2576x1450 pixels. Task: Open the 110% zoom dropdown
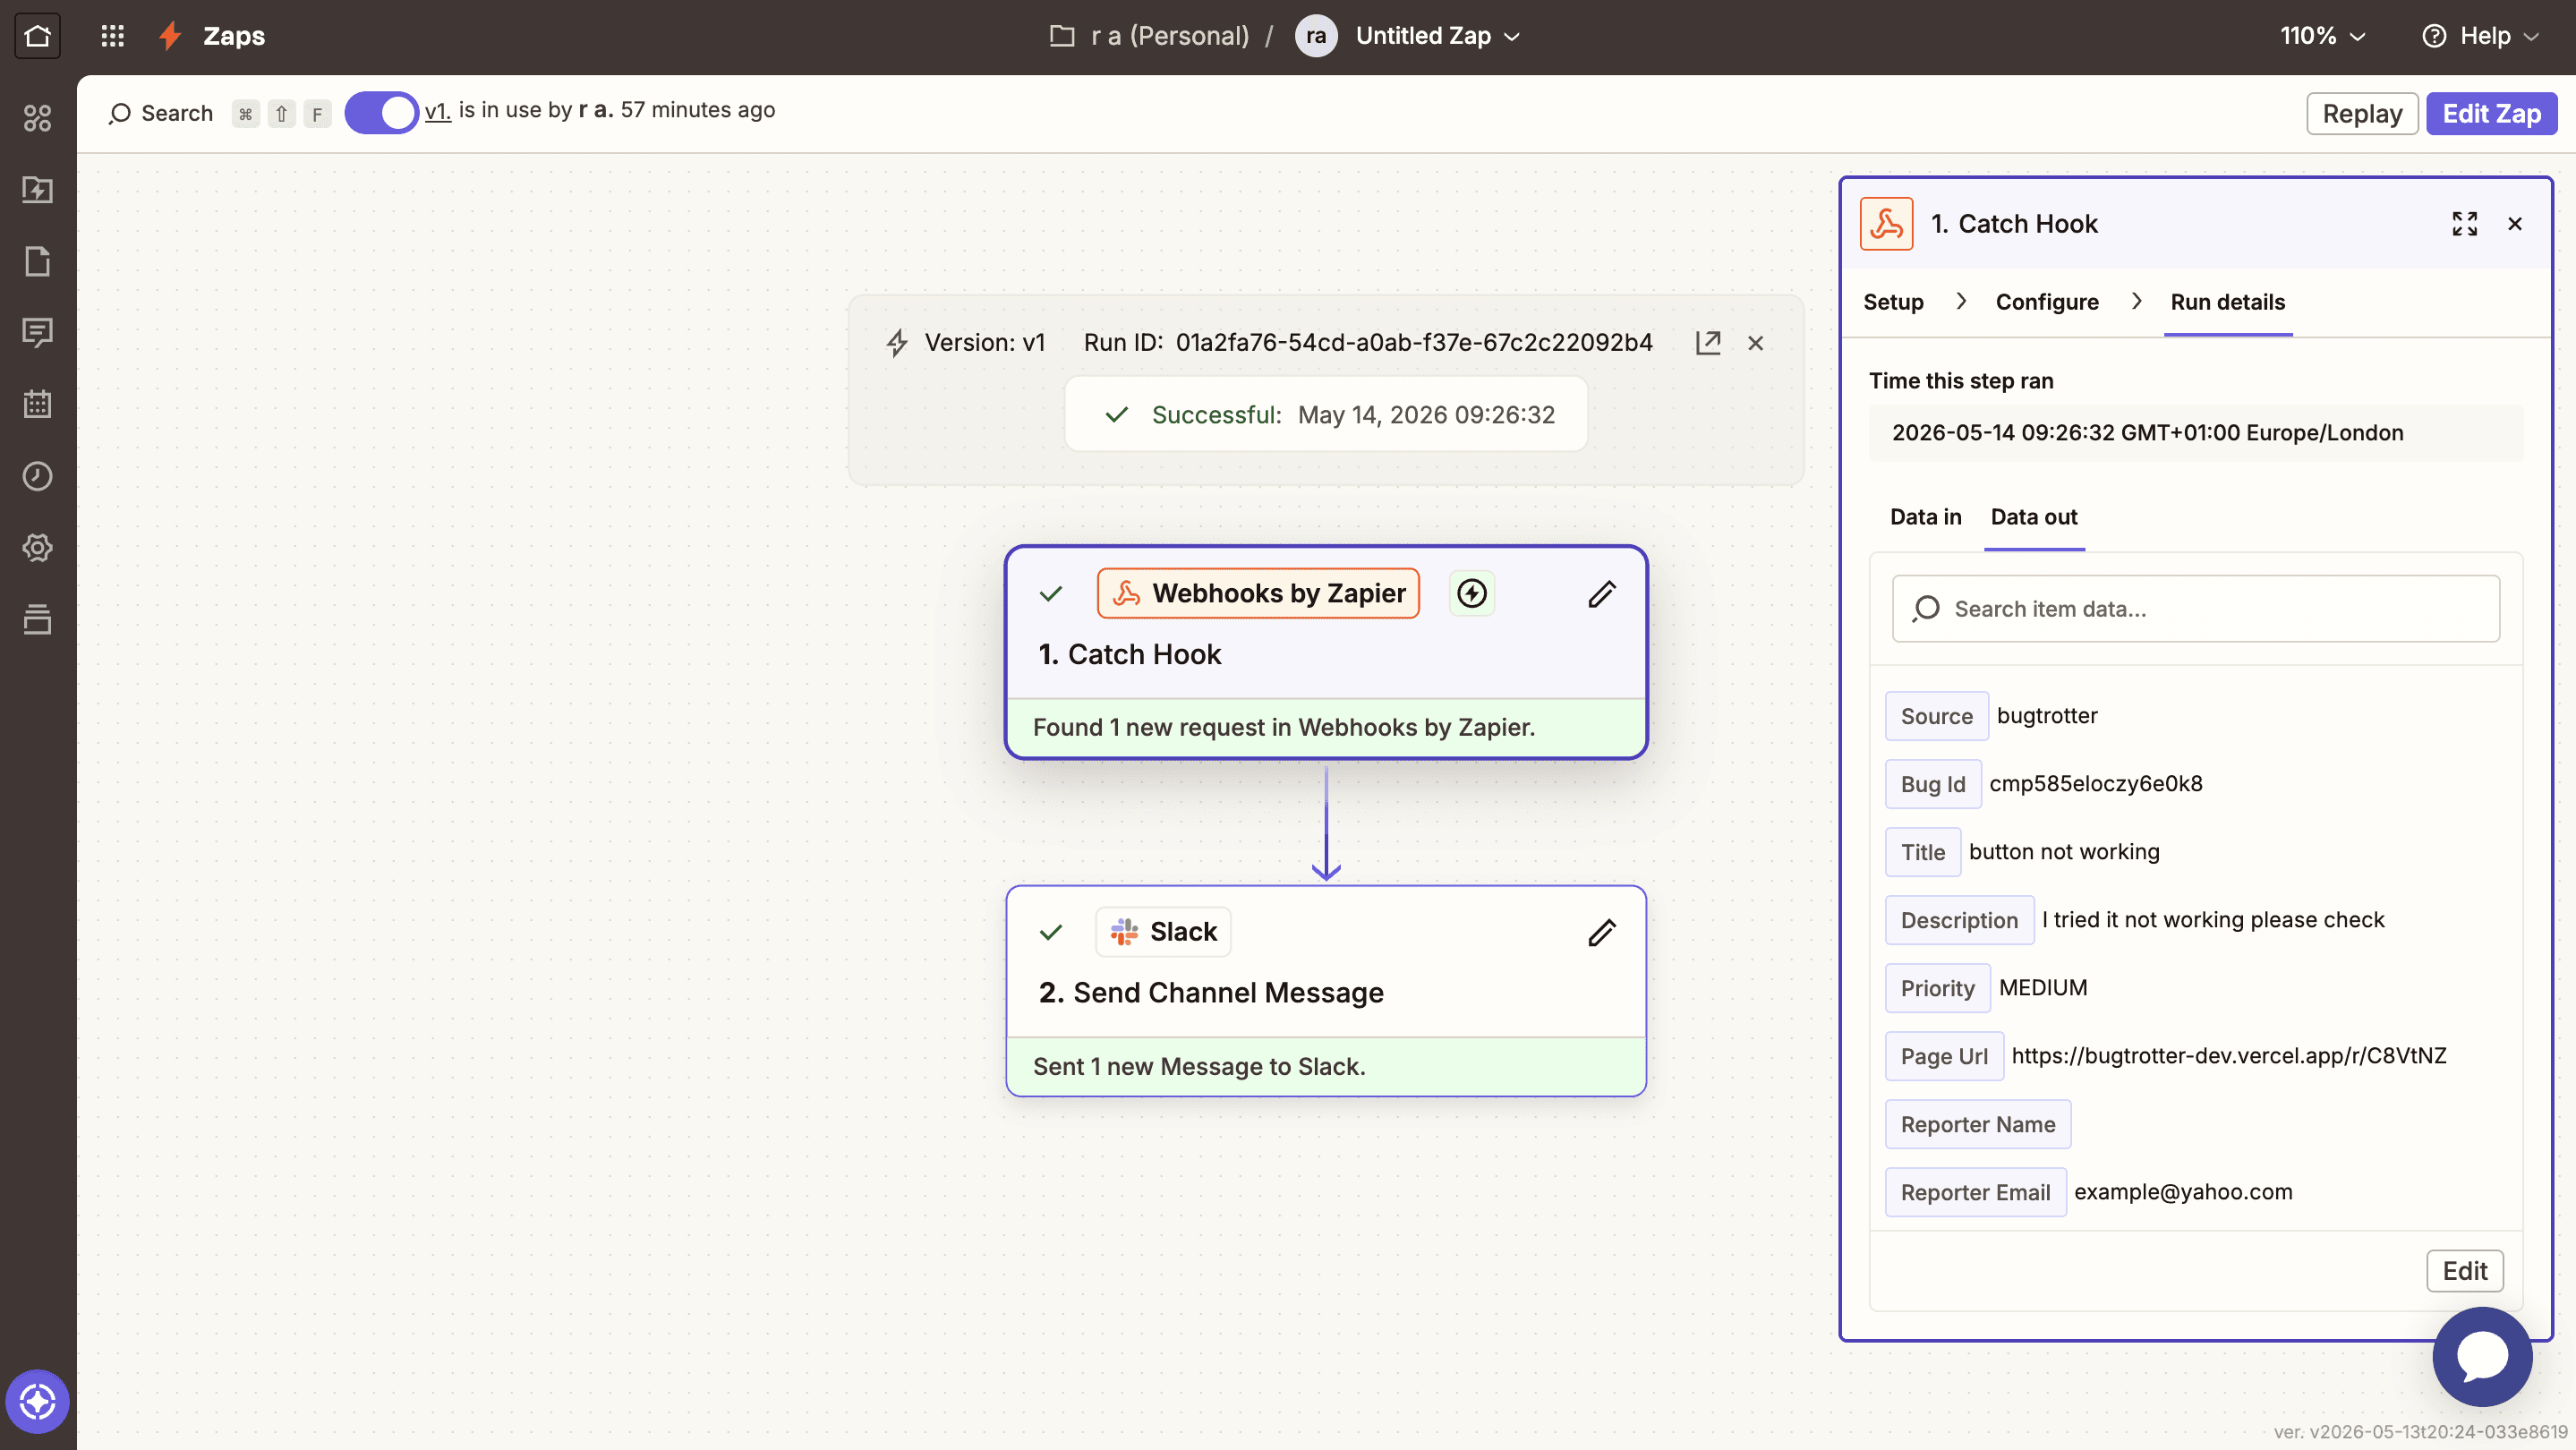pos(2322,36)
